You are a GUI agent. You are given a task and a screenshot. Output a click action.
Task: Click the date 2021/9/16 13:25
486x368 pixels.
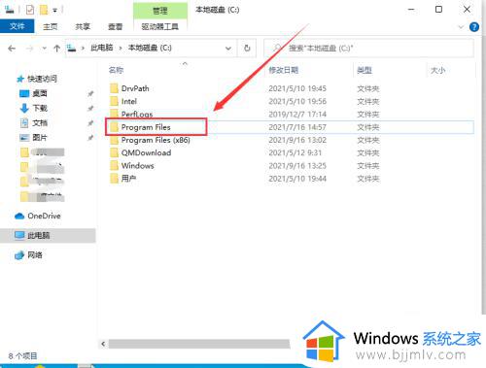point(297,166)
